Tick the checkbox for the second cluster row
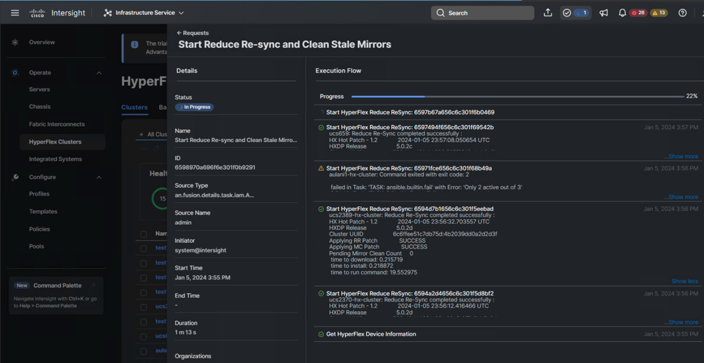The height and width of the screenshot is (363, 704). tap(144, 263)
